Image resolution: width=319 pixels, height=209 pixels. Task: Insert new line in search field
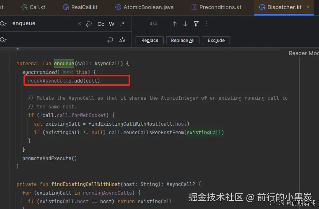point(89,24)
